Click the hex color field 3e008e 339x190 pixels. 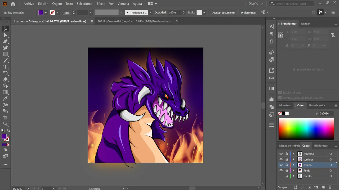pos(326,113)
